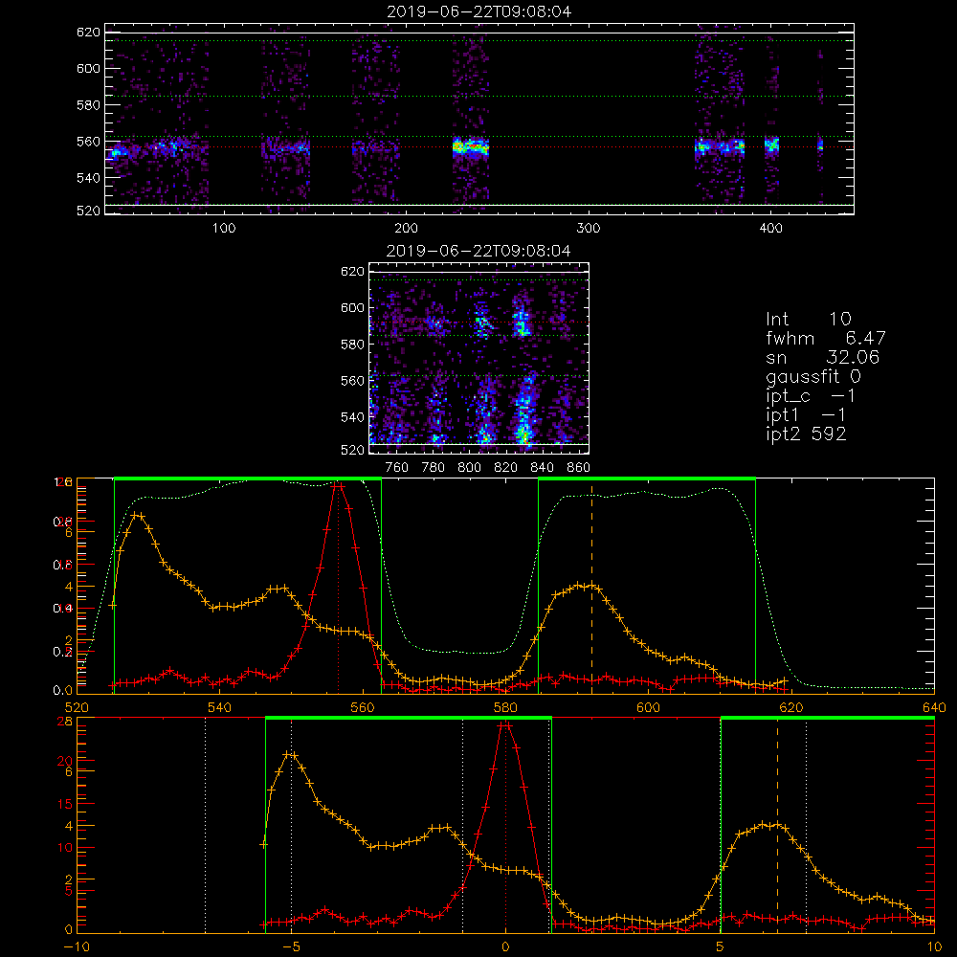Click y-axis label 600 on top spectrogram

(x=88, y=68)
